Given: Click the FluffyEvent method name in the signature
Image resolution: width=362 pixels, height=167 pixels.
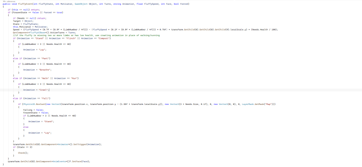Looking at the screenshot, I should pyautogui.click(x=24, y=4).
